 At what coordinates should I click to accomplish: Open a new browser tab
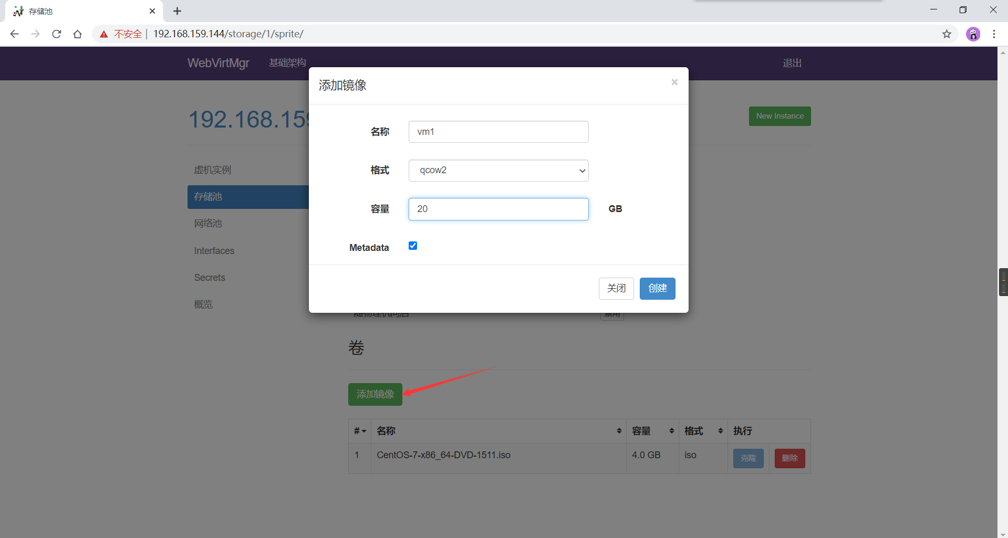(x=177, y=11)
